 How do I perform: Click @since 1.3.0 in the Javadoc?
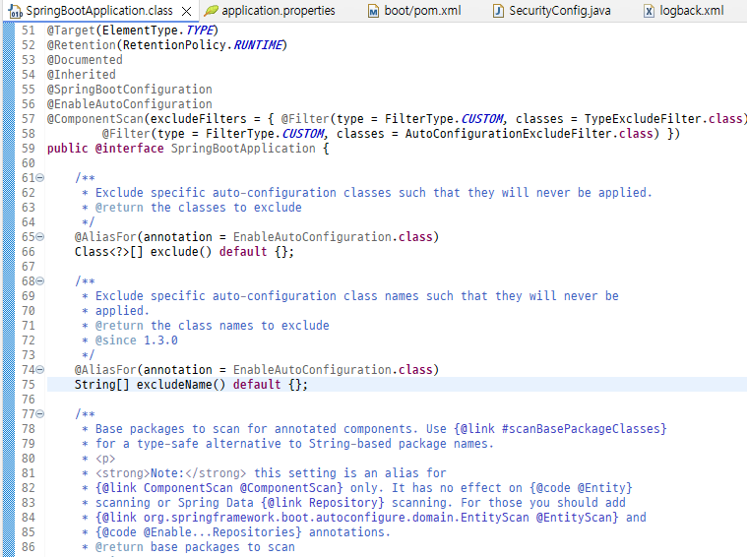[136, 340]
